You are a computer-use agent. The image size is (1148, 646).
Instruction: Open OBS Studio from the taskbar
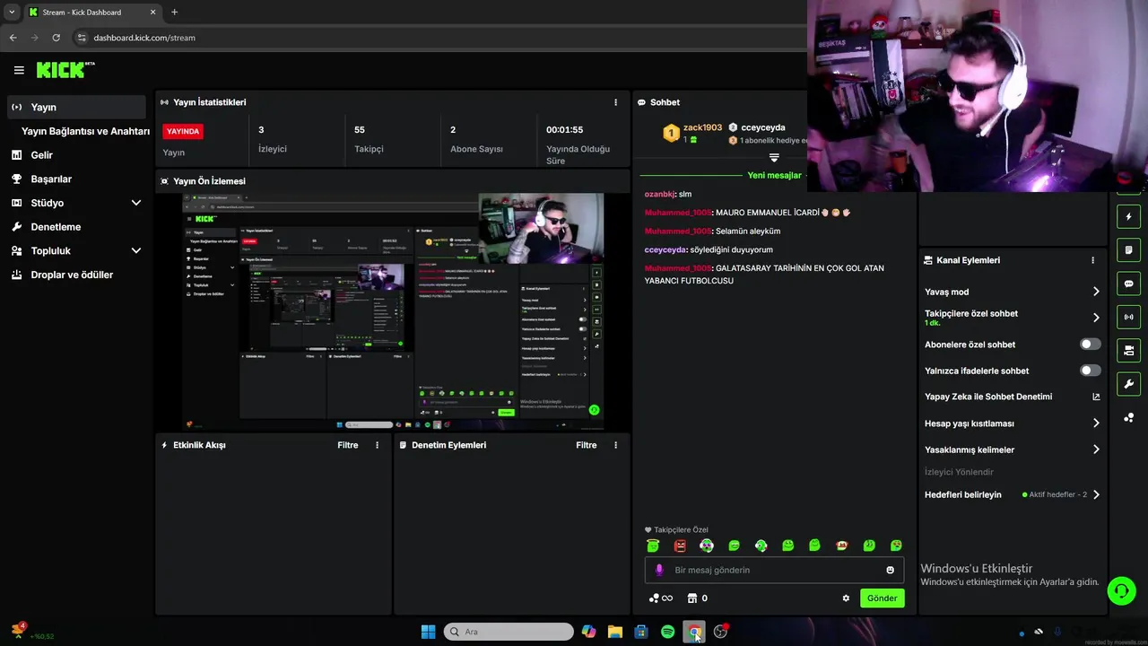(720, 632)
